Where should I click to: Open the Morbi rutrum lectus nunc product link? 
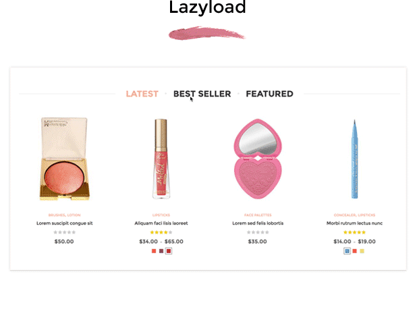click(x=354, y=223)
